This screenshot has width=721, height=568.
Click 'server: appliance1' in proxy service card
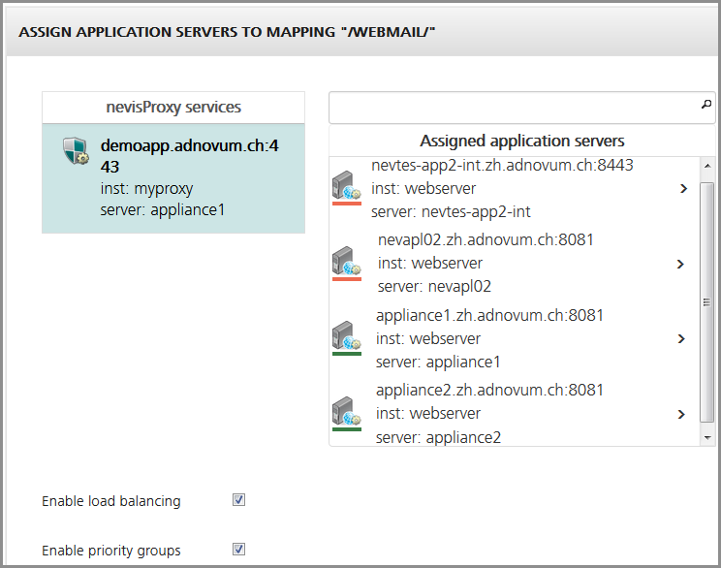[x=163, y=209]
